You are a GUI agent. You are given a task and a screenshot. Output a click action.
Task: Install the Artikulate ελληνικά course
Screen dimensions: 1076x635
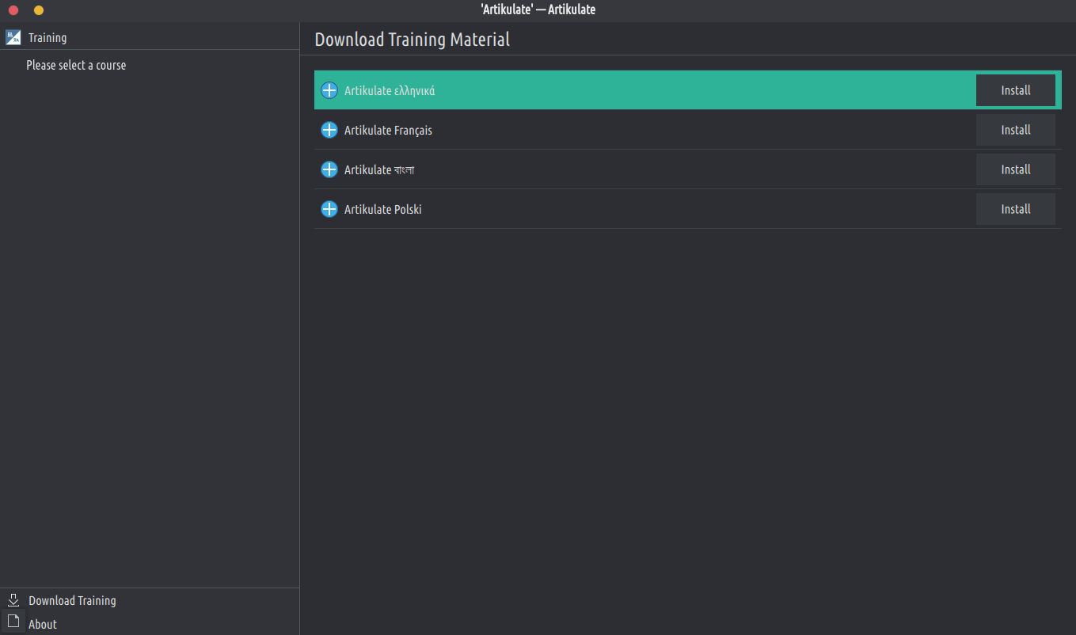[x=1016, y=90]
